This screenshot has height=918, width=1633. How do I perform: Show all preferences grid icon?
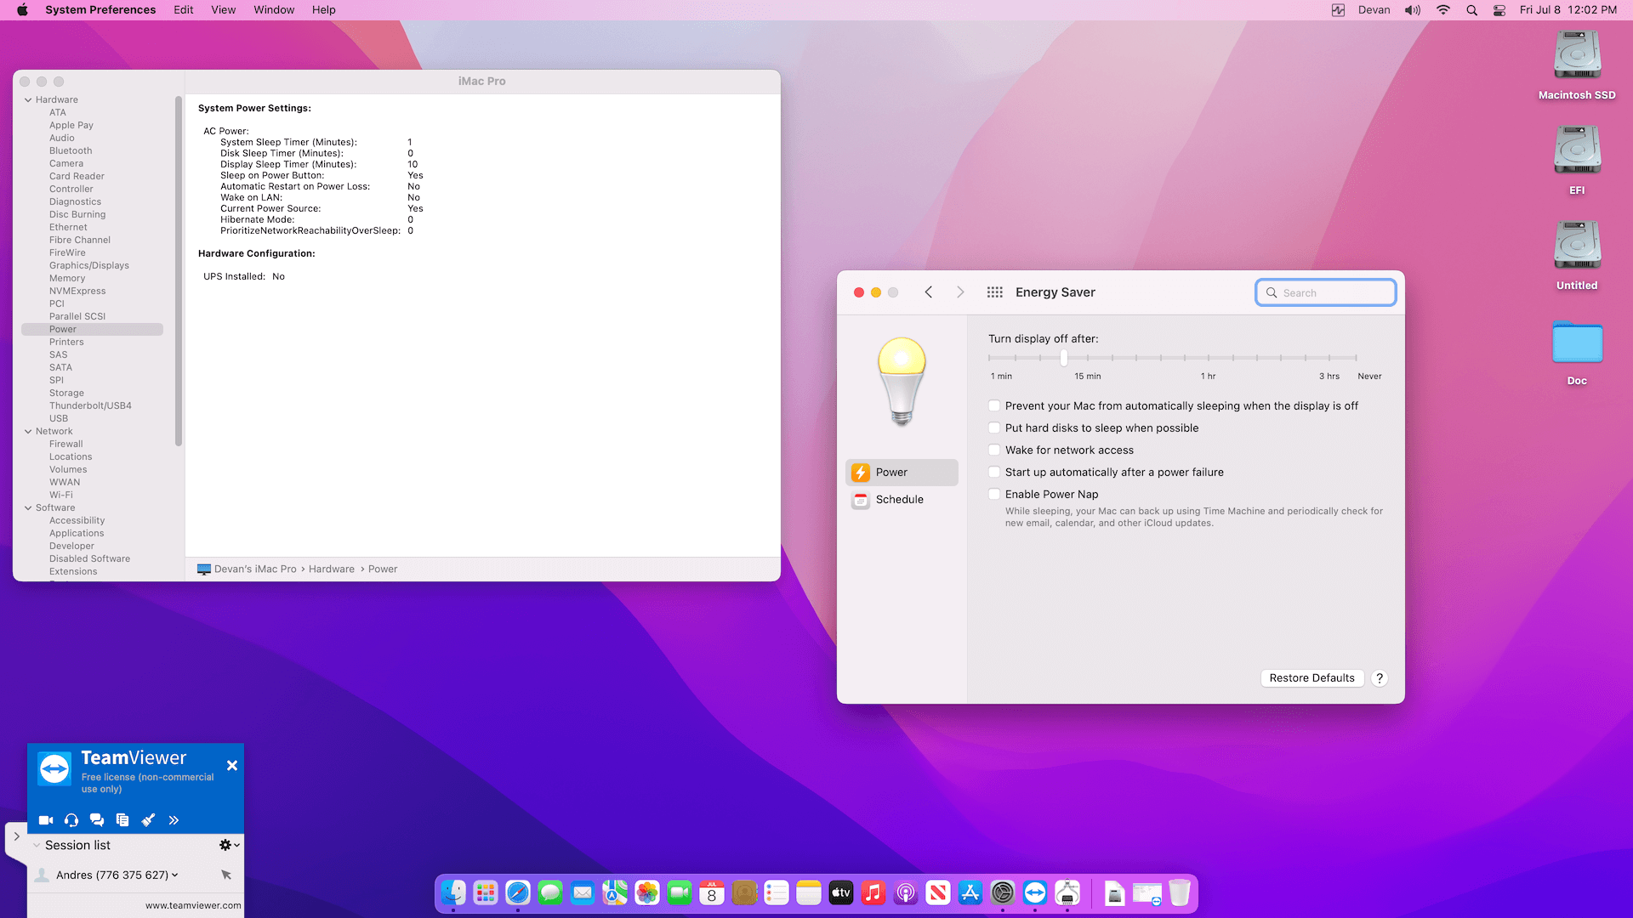click(994, 292)
